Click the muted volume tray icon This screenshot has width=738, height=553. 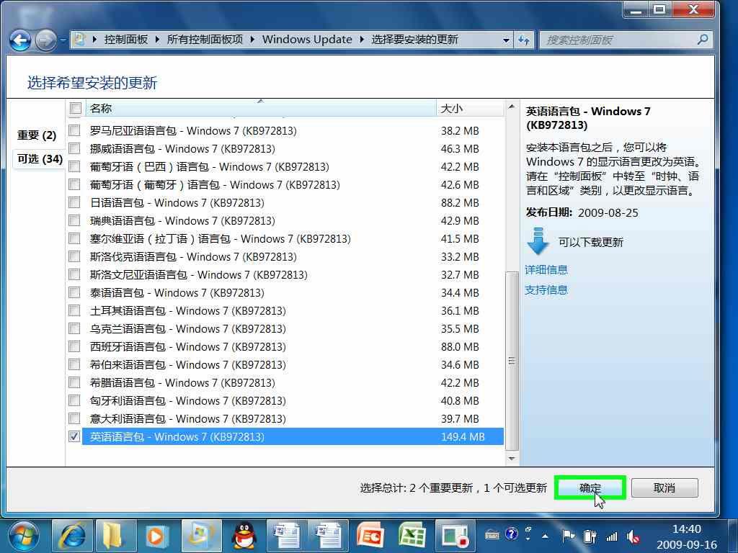pyautogui.click(x=634, y=536)
